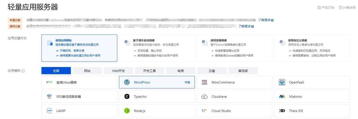Image resolution: width=358 pixels, height=119 pixels.
Task: Click the 产品文档 document icon
Action: coord(319,8)
